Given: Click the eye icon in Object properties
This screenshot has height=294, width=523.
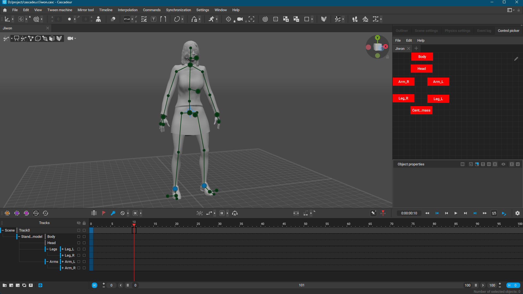Looking at the screenshot, I should (503, 164).
